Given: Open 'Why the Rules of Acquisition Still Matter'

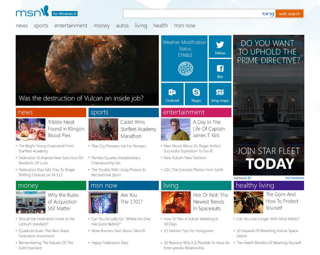Looking at the screenshot, I should point(63,202).
